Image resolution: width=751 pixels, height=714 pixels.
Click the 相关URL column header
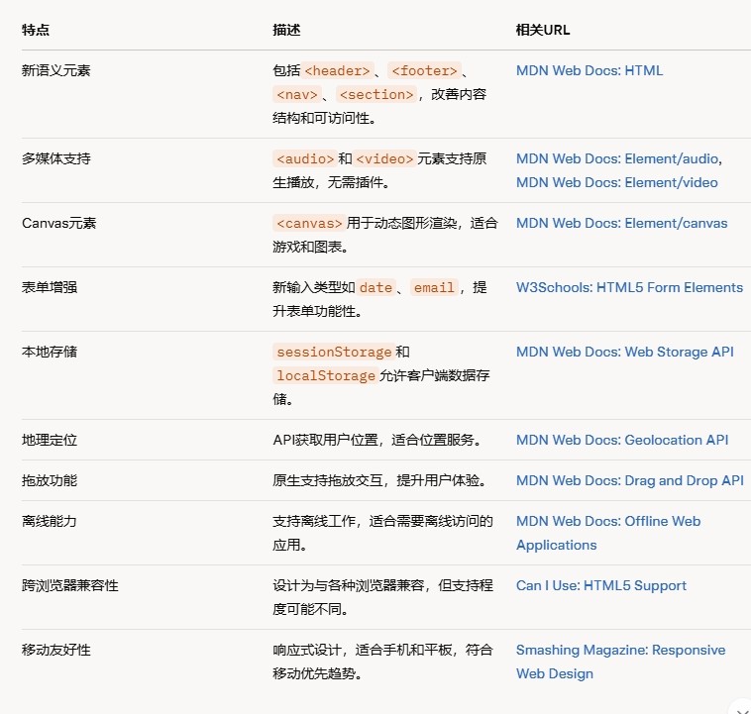(543, 30)
